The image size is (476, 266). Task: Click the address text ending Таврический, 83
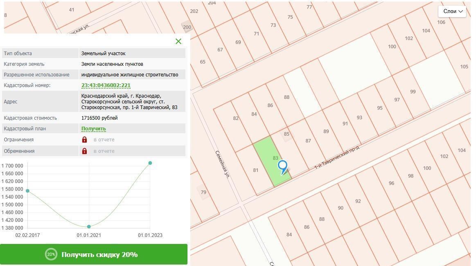tap(129, 102)
